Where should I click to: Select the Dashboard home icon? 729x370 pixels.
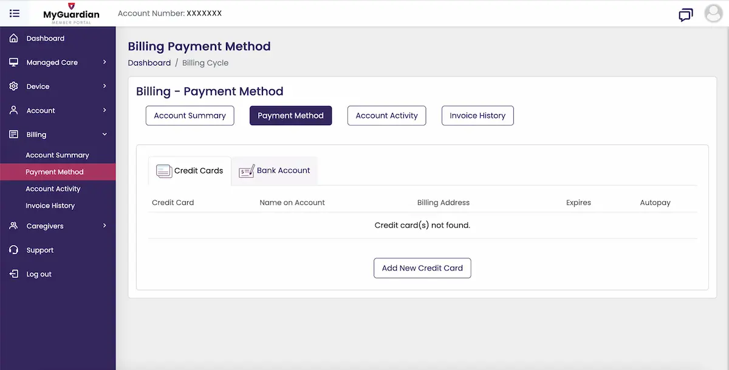tap(13, 38)
